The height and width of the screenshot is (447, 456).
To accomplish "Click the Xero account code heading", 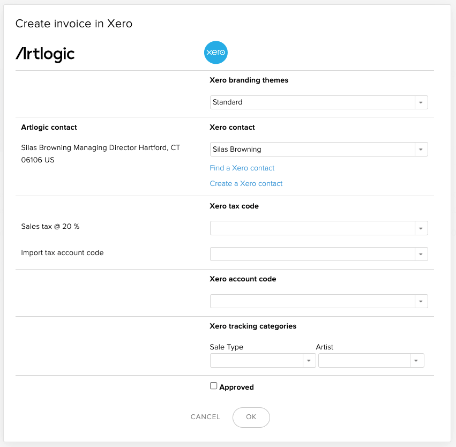I will [243, 279].
